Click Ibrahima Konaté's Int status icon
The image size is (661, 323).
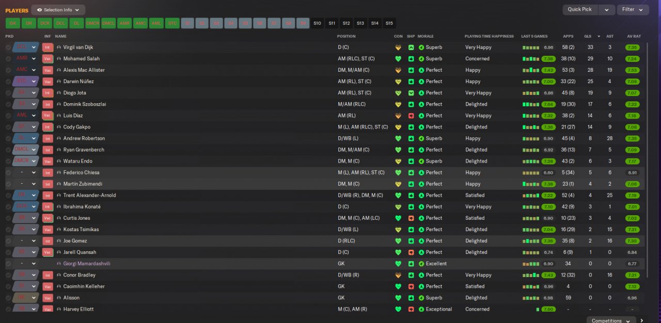click(x=48, y=206)
